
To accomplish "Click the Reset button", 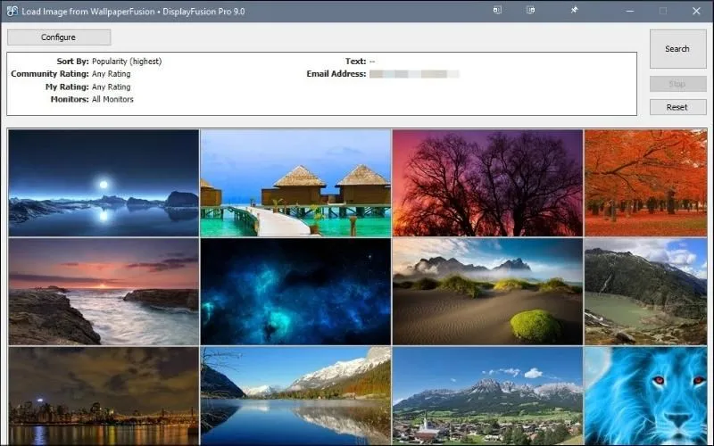I will (677, 107).
